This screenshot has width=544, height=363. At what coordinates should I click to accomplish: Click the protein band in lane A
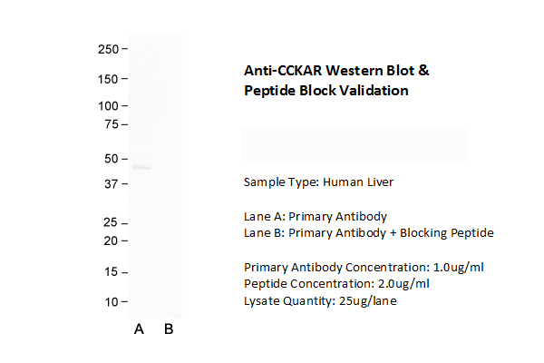pyautogui.click(x=141, y=167)
